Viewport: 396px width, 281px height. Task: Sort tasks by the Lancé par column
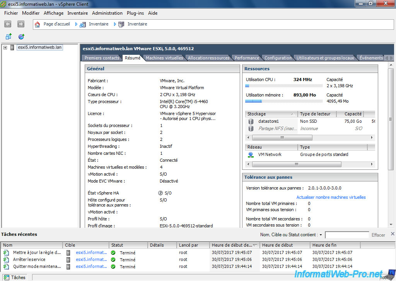tap(193, 245)
